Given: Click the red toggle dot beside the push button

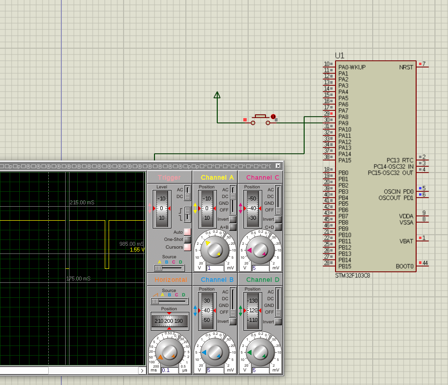Looking at the screenshot, I should (x=273, y=117).
